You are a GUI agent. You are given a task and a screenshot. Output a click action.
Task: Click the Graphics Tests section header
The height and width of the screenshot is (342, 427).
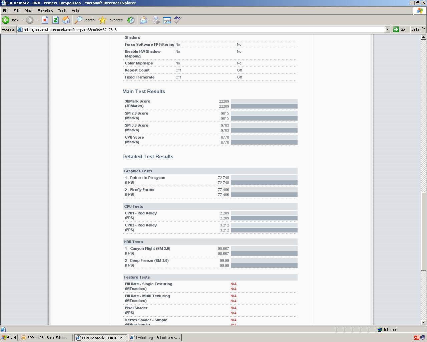(x=210, y=171)
